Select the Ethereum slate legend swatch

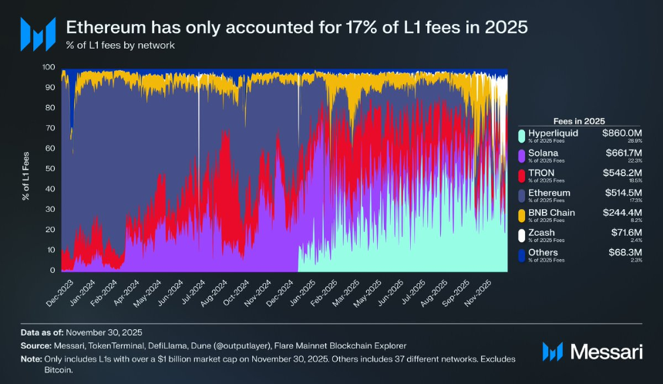(x=522, y=195)
